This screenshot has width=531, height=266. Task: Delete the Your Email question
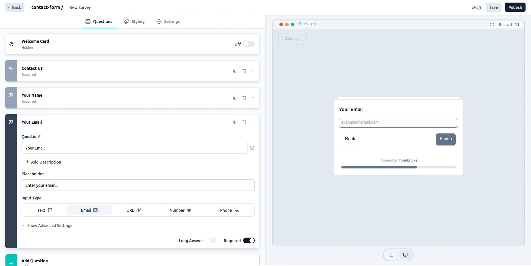pos(244,122)
